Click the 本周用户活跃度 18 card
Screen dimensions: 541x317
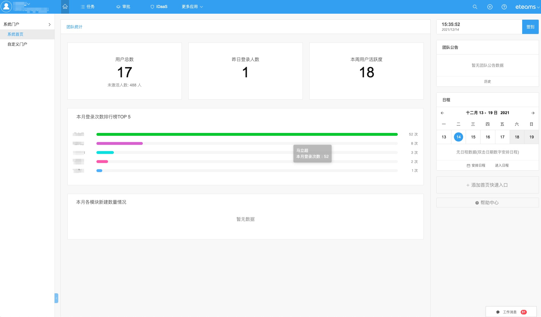[x=366, y=71]
